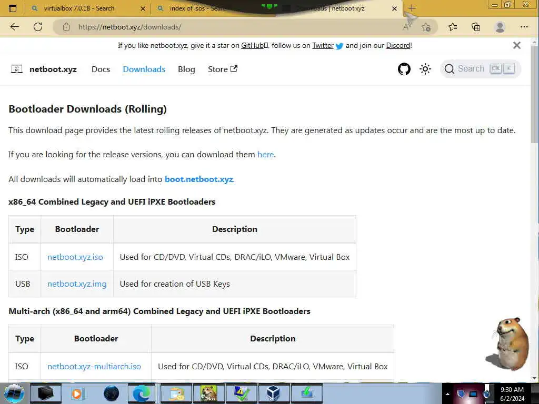This screenshot has height=404, width=539.
Task: Close the netboot.xyz downloads tab
Action: (x=395, y=8)
